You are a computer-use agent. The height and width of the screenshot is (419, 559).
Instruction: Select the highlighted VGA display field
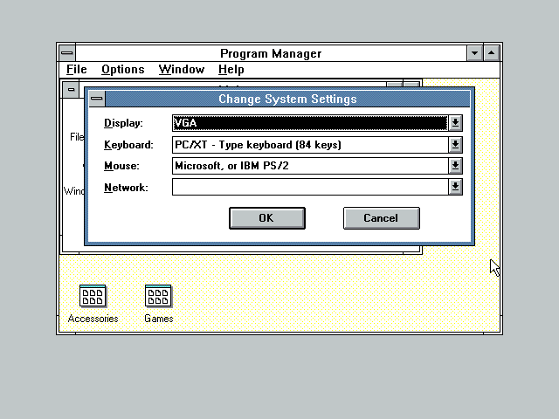pyautogui.click(x=310, y=123)
